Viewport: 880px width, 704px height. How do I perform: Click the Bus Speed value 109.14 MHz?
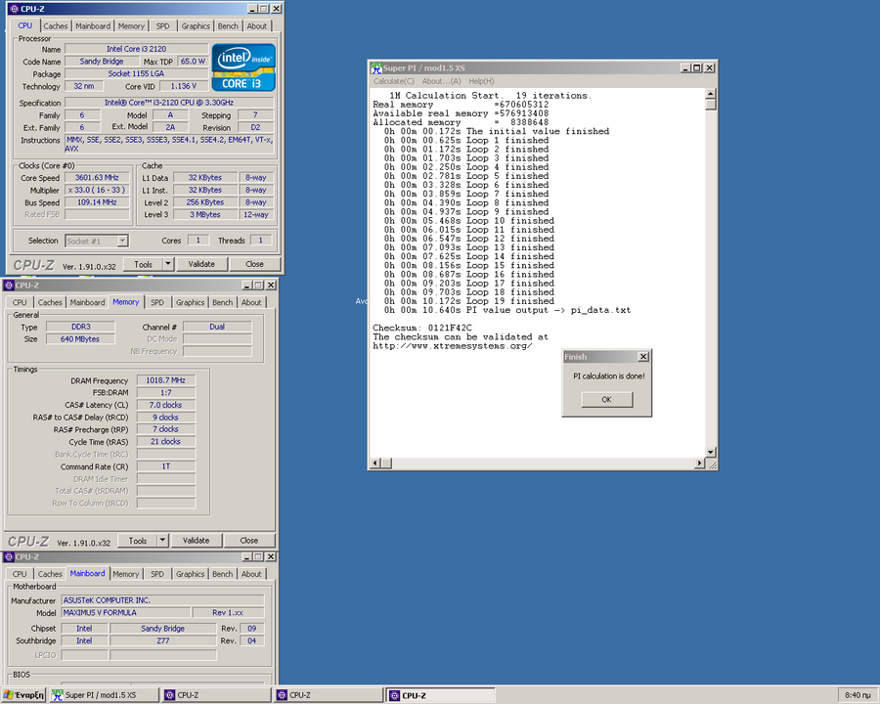[x=97, y=202]
